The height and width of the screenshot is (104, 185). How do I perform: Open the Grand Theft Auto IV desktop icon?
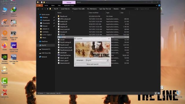[14, 35]
